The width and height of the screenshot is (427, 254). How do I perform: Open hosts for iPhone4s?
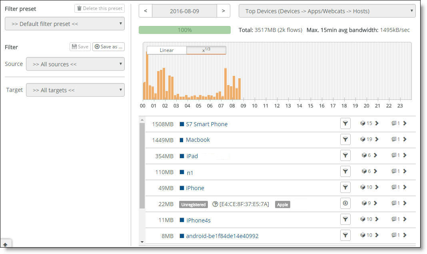(x=399, y=219)
